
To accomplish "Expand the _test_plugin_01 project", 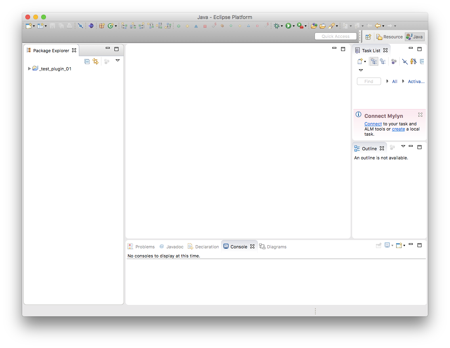I will click(29, 68).
